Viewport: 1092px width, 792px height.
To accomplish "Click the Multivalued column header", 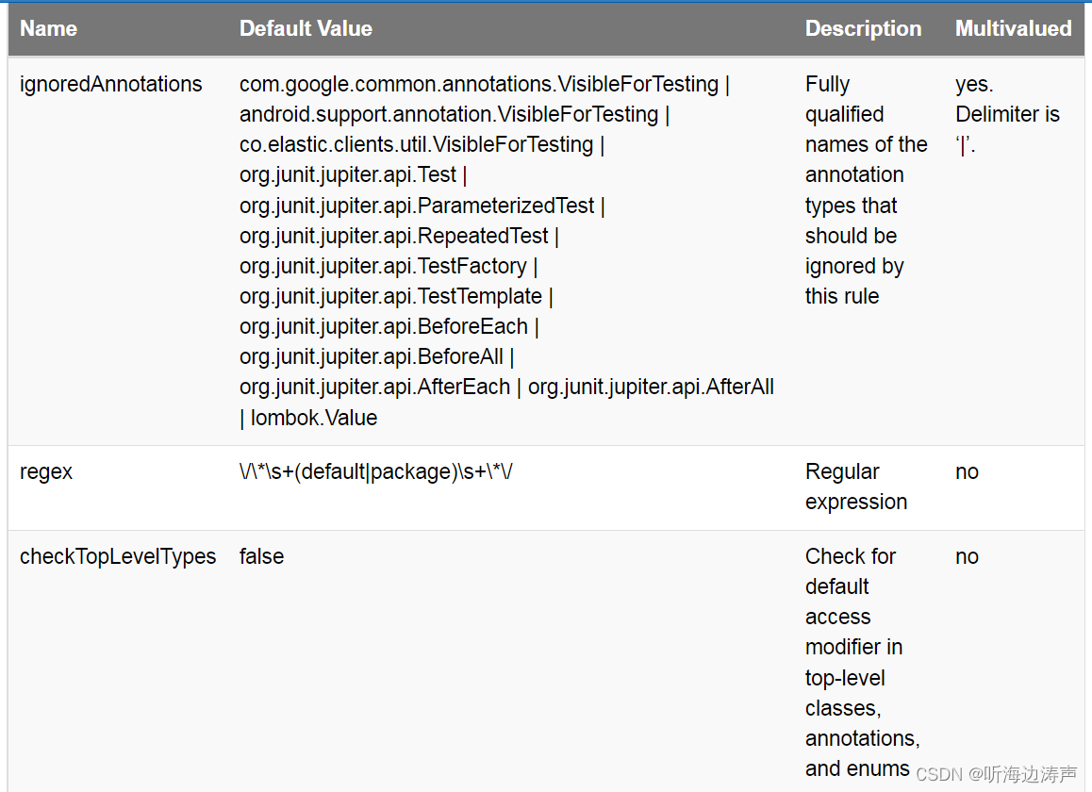I will click(1013, 29).
